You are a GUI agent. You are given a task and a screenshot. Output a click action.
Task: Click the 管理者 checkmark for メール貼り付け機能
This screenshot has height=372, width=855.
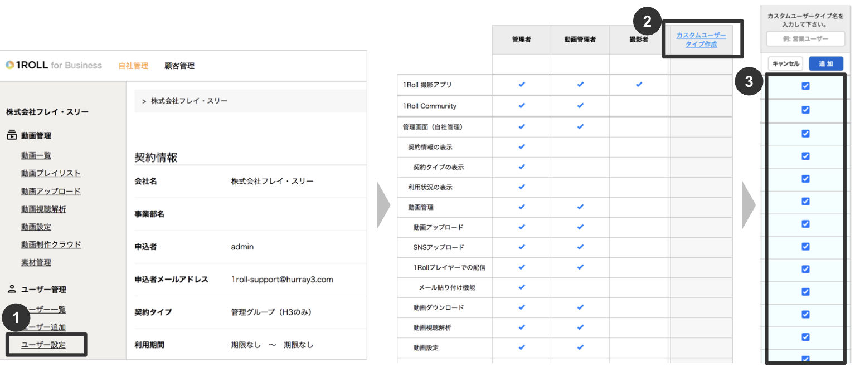click(522, 287)
